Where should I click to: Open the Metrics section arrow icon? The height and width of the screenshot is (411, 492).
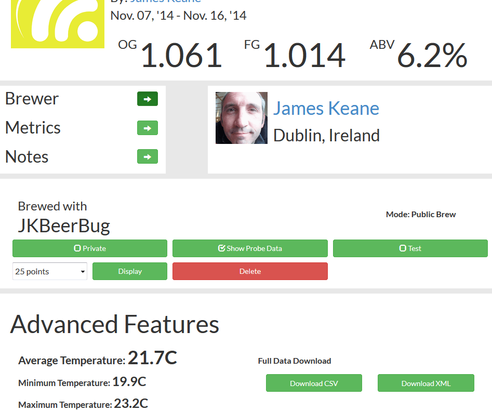(x=147, y=128)
